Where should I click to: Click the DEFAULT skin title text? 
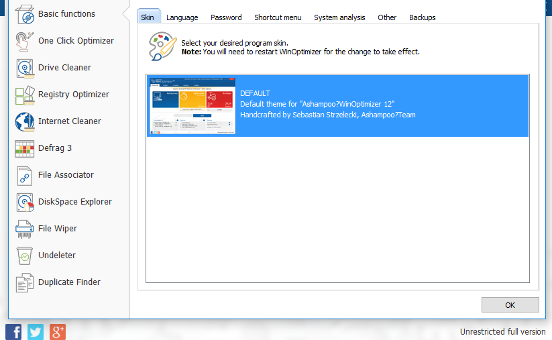[x=256, y=93]
